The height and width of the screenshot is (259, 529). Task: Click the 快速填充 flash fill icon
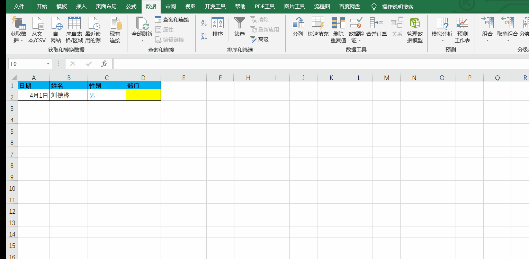pos(318,23)
